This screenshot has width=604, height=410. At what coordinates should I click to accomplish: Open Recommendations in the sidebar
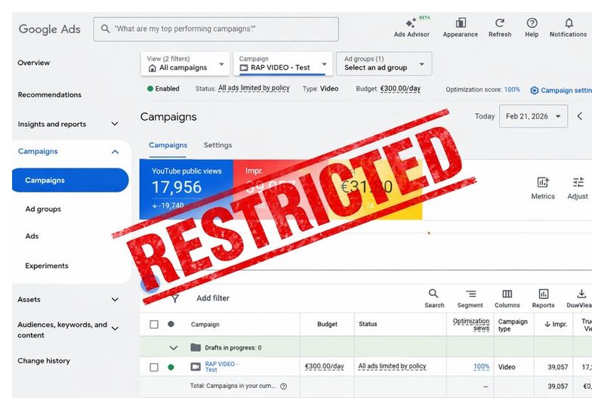pos(49,95)
